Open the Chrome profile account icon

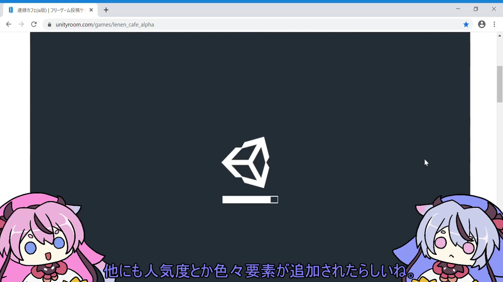tap(482, 25)
